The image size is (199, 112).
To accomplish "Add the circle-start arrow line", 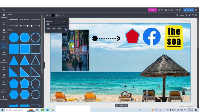I will coord(25,26).
